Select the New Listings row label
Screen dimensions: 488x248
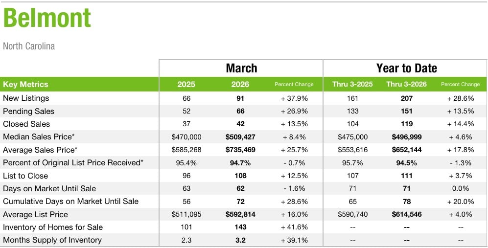[x=26, y=98]
